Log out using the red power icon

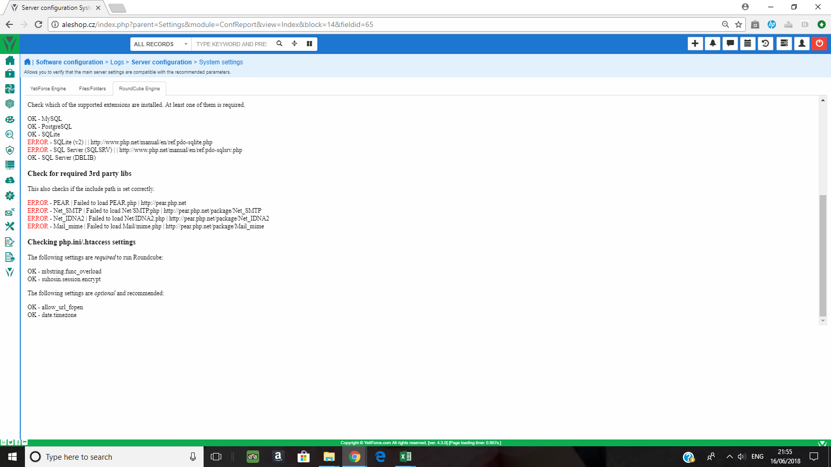pyautogui.click(x=819, y=44)
